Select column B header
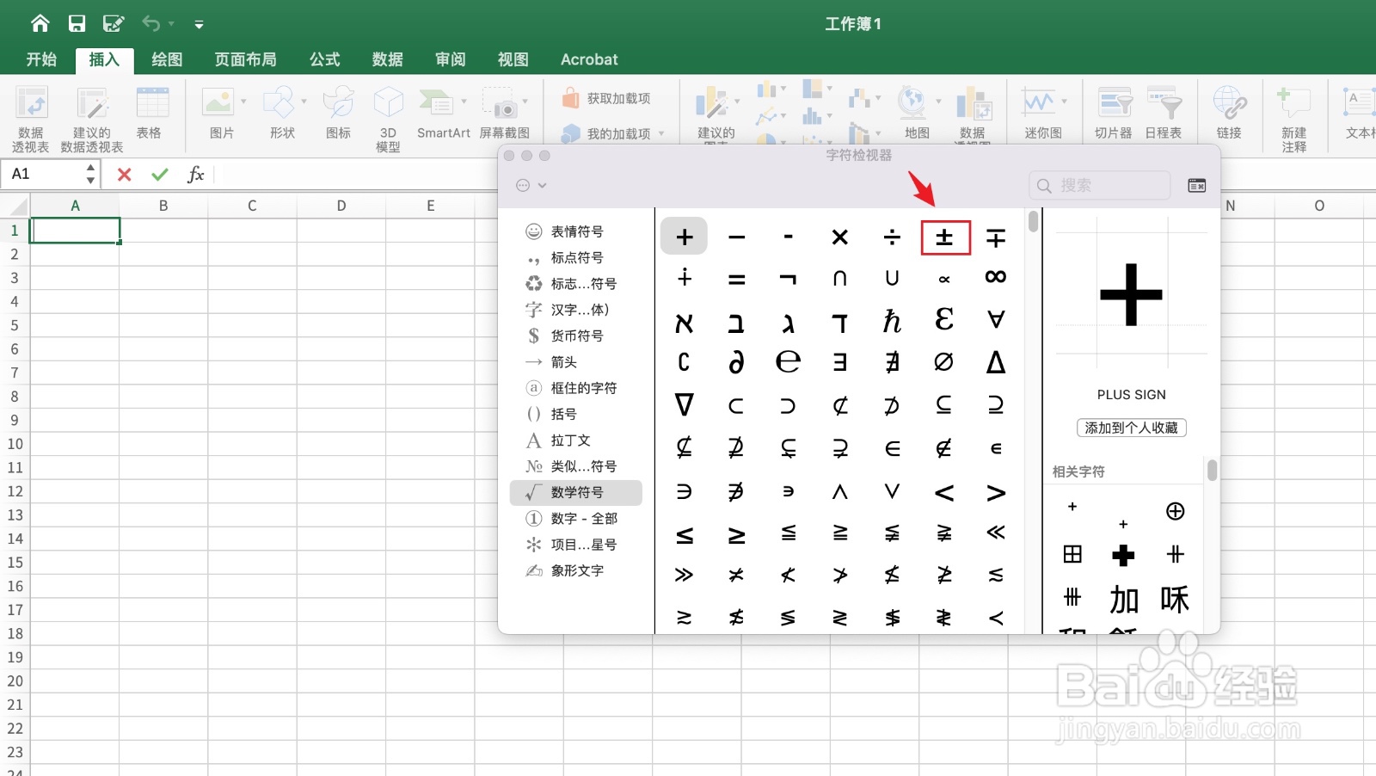This screenshot has height=776, width=1376. [163, 206]
